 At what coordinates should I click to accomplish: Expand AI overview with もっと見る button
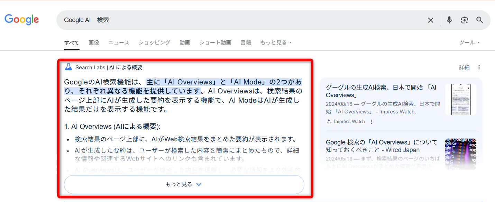coord(184,184)
